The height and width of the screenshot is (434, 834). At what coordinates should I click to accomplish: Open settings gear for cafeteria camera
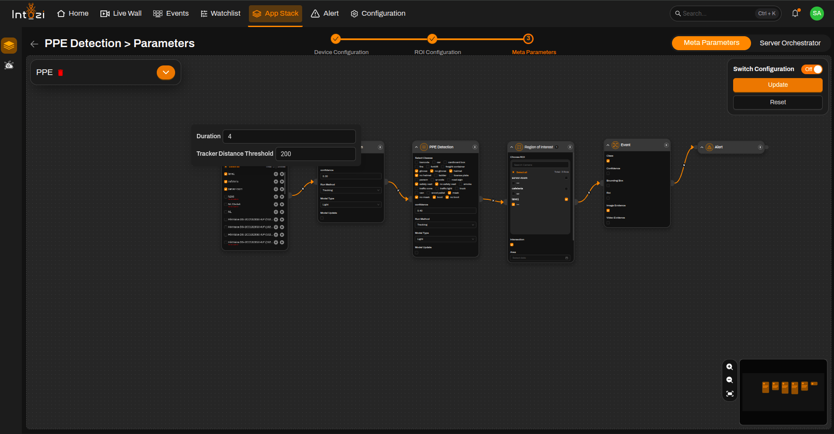[276, 181]
